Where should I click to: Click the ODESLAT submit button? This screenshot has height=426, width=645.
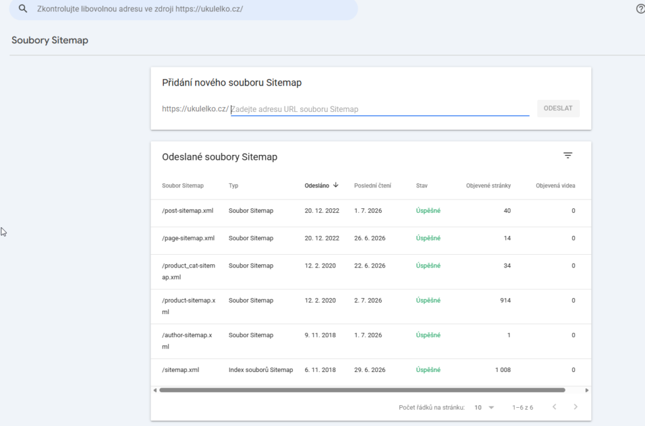(558, 108)
